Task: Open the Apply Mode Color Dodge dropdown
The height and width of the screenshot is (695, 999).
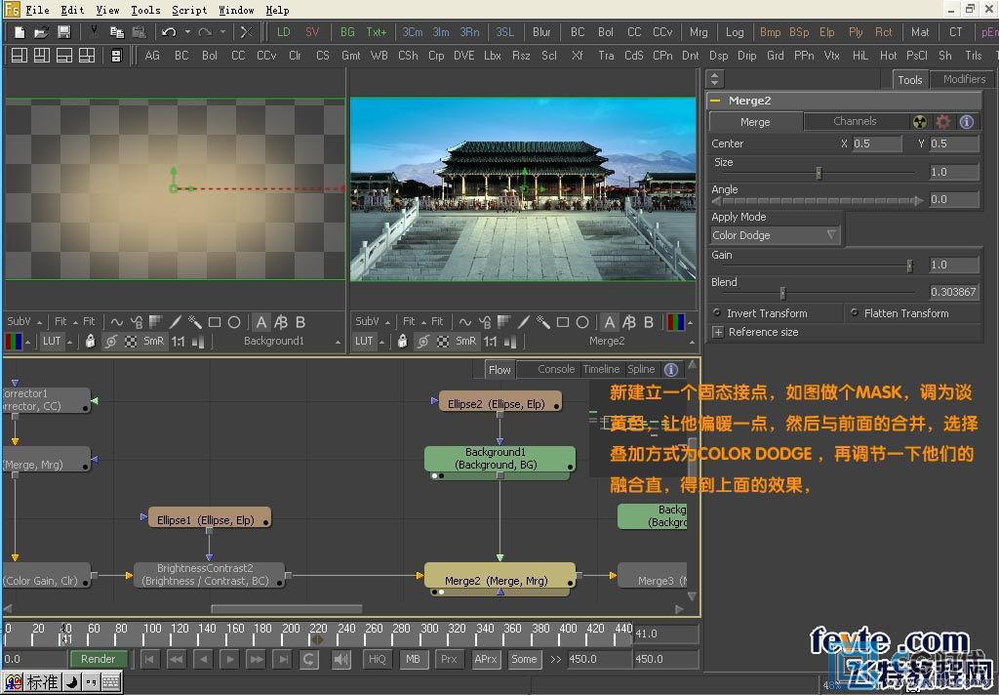Action: [775, 235]
